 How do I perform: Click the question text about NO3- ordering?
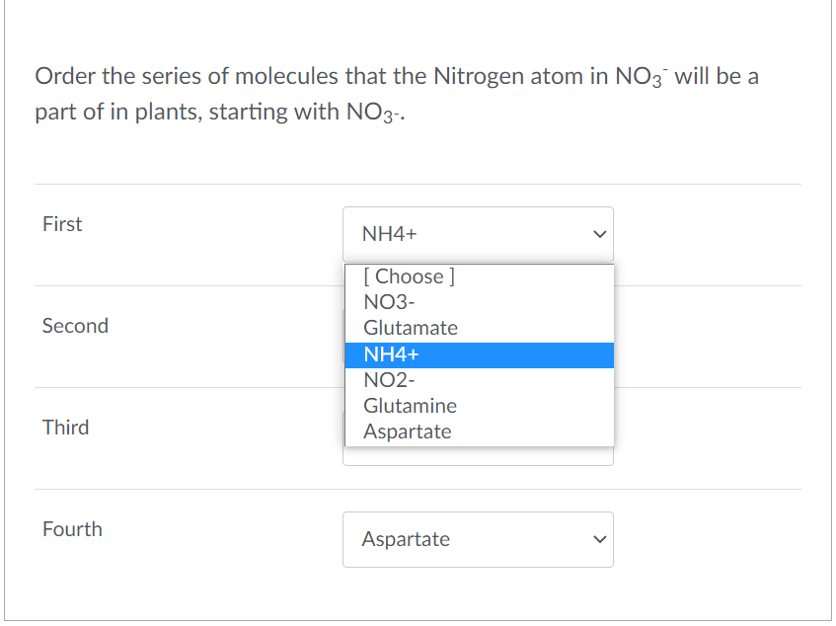[395, 94]
